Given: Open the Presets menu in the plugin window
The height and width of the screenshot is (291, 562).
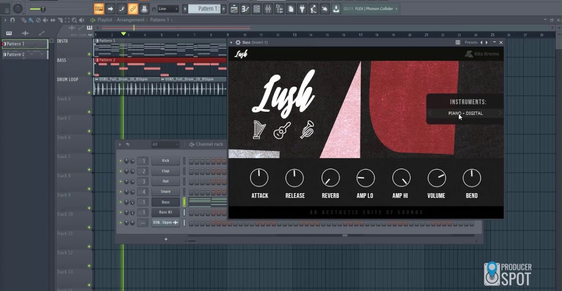Looking at the screenshot, I should [471, 43].
